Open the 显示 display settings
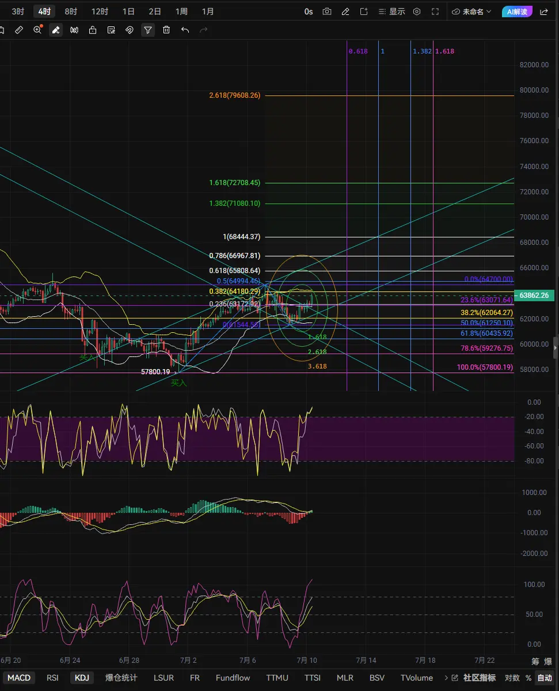 [x=391, y=11]
